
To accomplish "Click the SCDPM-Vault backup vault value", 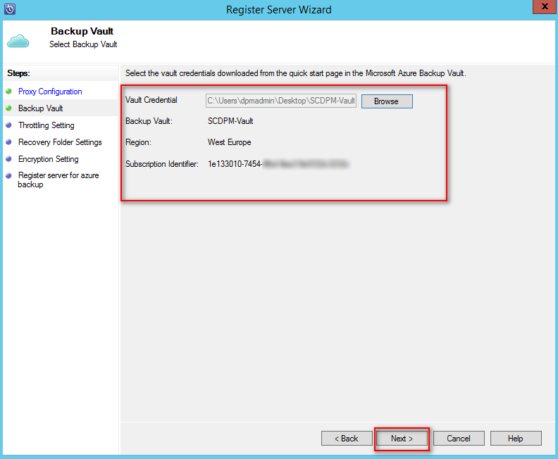I will (x=230, y=121).
